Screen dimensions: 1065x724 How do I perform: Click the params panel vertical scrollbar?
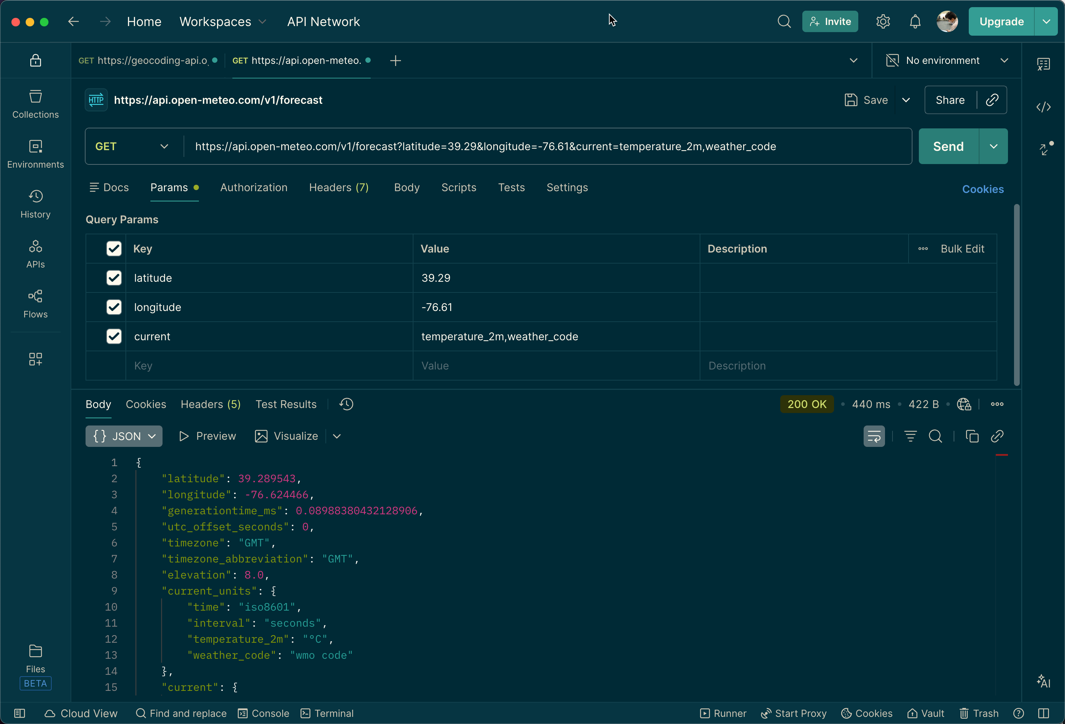coord(1017,295)
